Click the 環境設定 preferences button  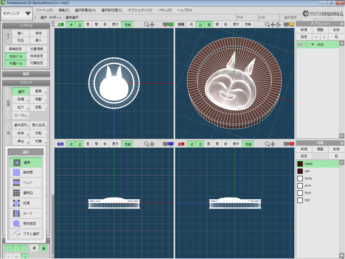[x=15, y=49]
